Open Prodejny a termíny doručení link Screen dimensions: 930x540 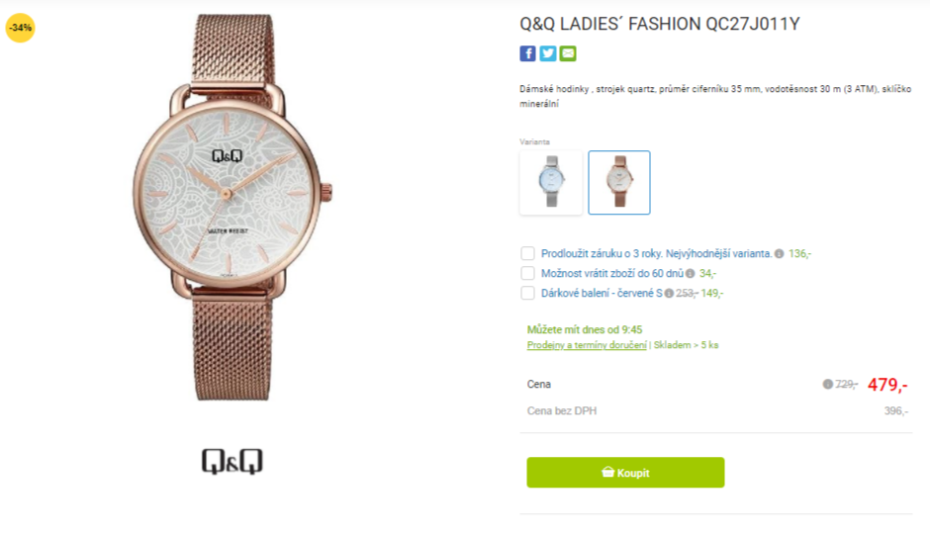point(587,345)
